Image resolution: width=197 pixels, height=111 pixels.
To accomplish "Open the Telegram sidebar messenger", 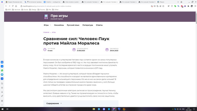I will [2, 75].
